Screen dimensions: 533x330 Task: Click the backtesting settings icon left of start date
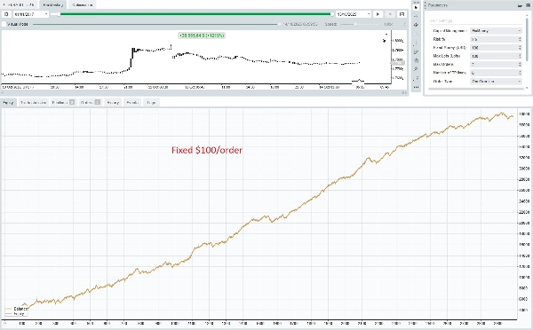[6, 14]
